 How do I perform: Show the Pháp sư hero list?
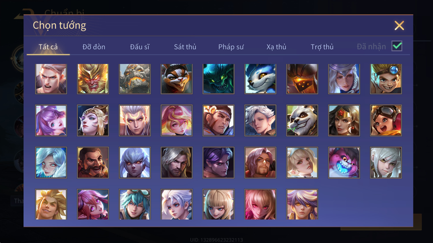(x=231, y=47)
